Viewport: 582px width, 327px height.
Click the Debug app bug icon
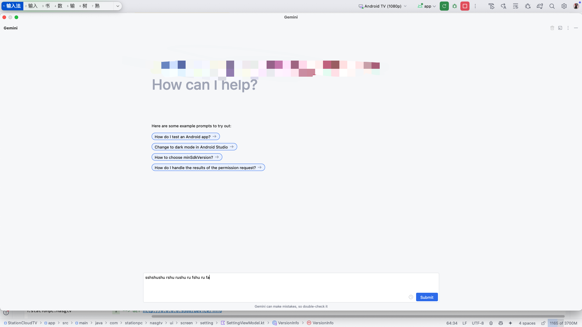pos(454,6)
